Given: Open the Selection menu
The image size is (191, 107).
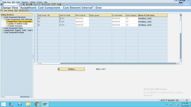Looking at the screenshot, I should pyautogui.click(x=25, y=2).
